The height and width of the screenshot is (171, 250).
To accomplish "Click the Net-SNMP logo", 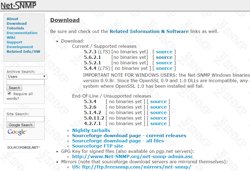I will pos(18,5).
